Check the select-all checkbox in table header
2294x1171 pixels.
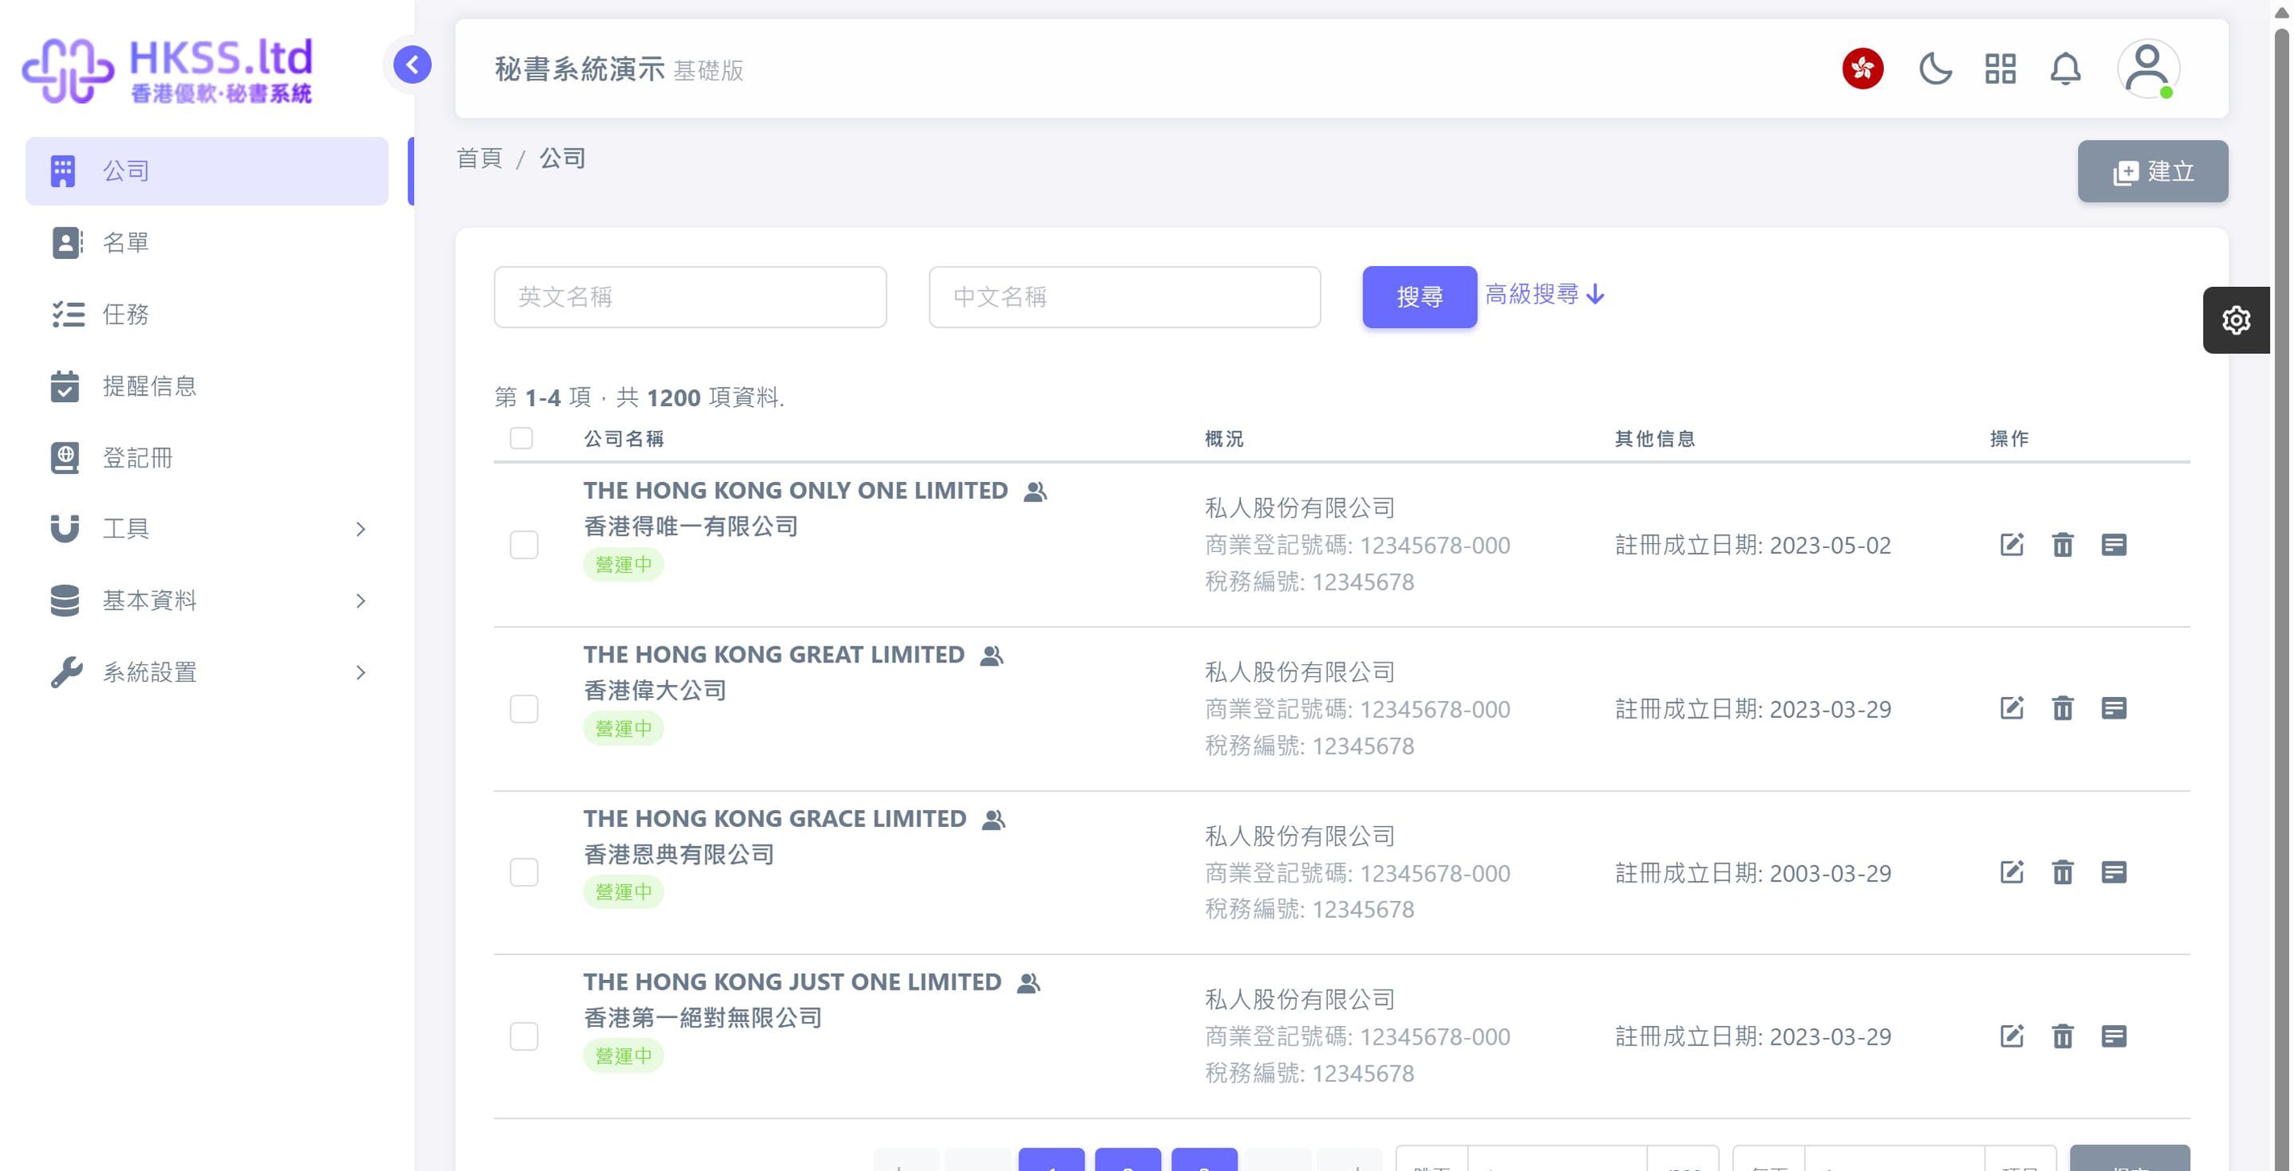pos(521,438)
